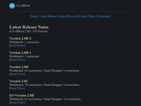Image resolution: width=141 pixels, height=106 pixels.
Task: Click the 'Version 2.0C' heading
Action: [x=19, y=81]
